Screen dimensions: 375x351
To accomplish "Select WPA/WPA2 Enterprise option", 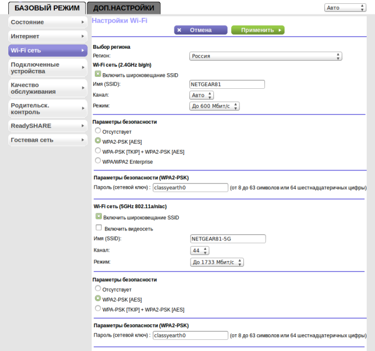I will 98,161.
